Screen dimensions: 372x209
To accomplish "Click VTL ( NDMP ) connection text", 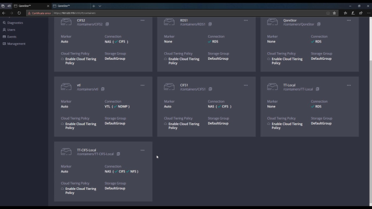I will pyautogui.click(x=117, y=106).
